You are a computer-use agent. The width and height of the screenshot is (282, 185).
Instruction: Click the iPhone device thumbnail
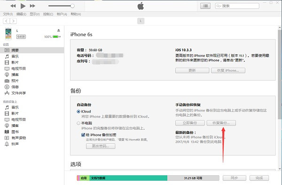(8, 34)
